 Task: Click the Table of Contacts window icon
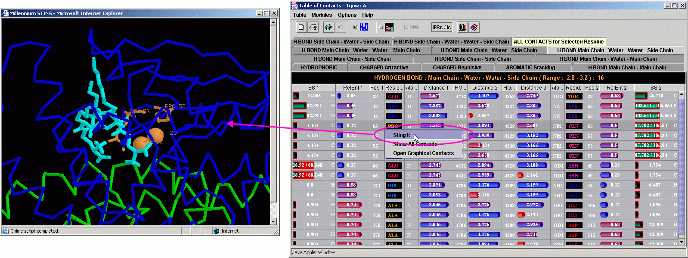(295, 6)
